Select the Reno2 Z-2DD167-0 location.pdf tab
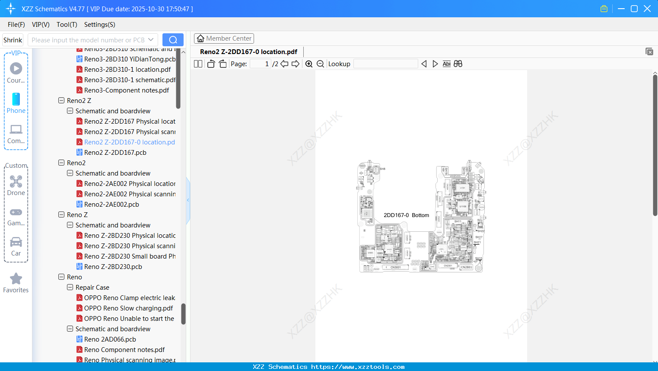The image size is (658, 371). pos(248,52)
